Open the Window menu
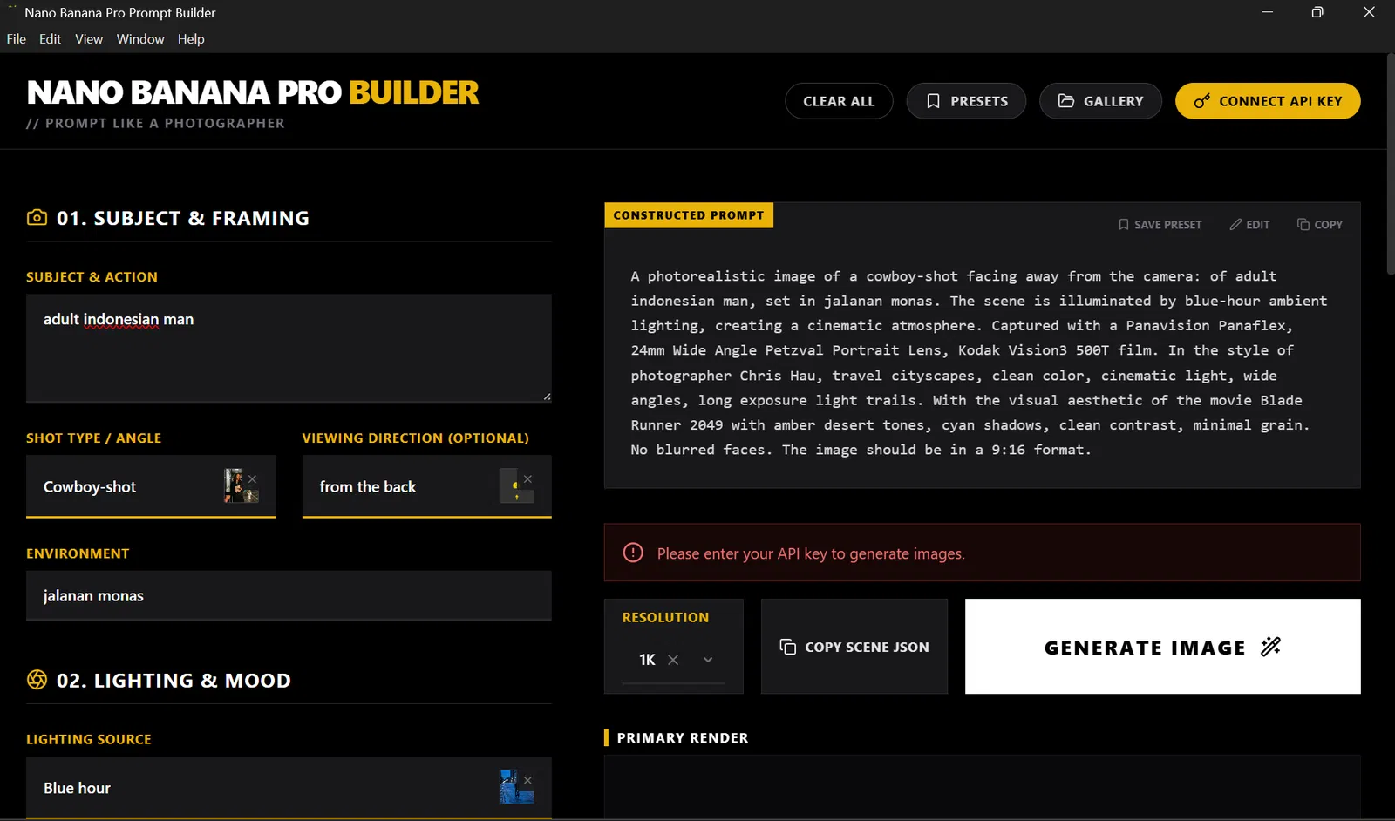Viewport: 1395px width, 821px height. click(140, 39)
